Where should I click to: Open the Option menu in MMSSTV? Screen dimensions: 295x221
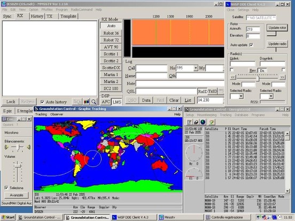pyautogui.click(x=34, y=10)
